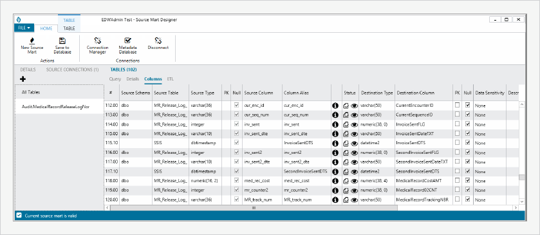The width and height of the screenshot is (540, 235).
Task: Click the vertical scrollbar down arrow
Action: (522, 202)
